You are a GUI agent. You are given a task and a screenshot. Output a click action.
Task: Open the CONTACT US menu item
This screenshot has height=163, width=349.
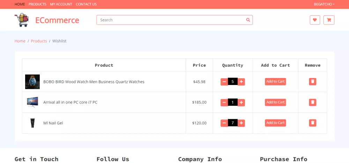pyautogui.click(x=86, y=4)
